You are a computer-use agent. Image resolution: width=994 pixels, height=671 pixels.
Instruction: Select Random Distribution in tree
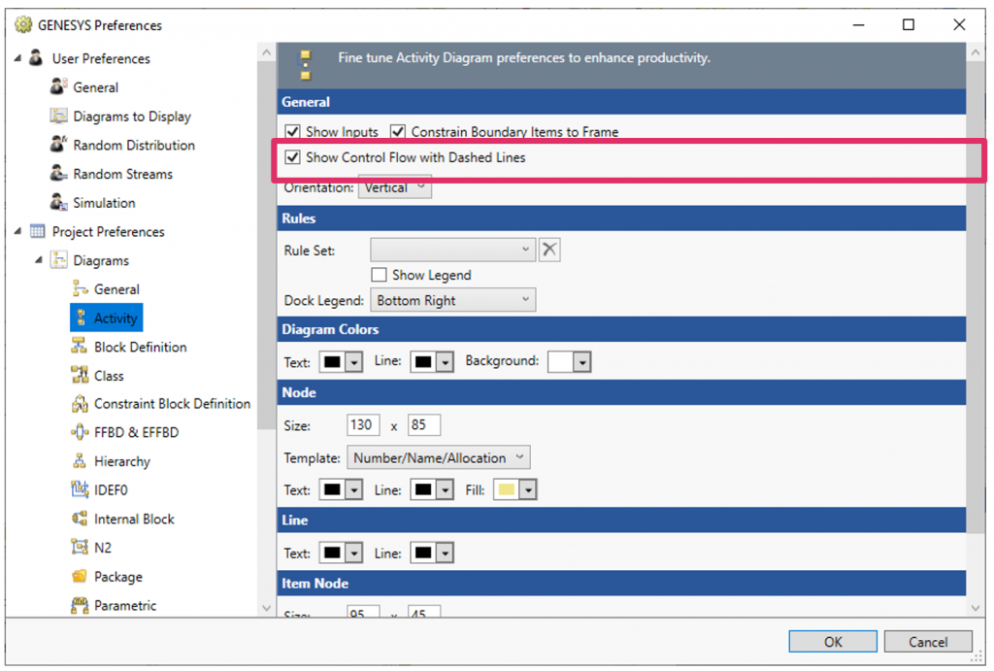point(134,145)
